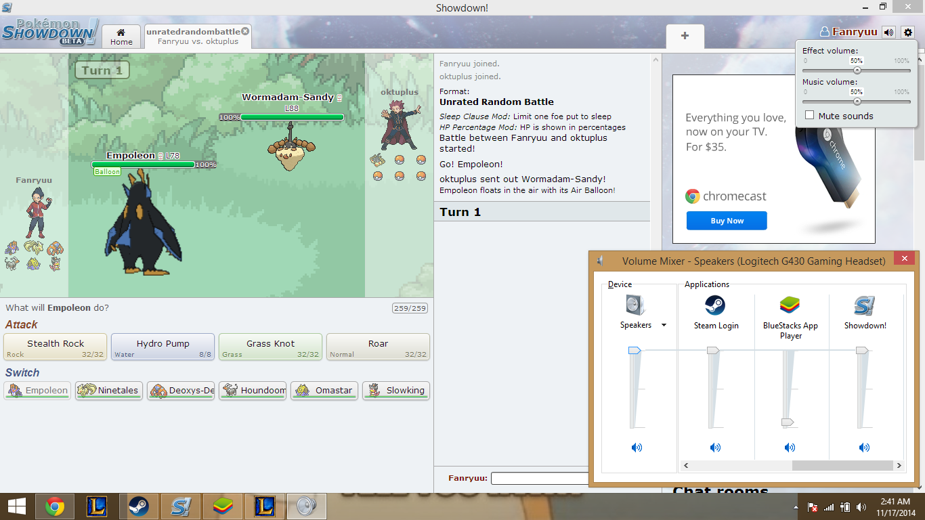The image size is (925, 520).
Task: Mute BlueStacks App Player in Volume Mixer
Action: tap(790, 448)
